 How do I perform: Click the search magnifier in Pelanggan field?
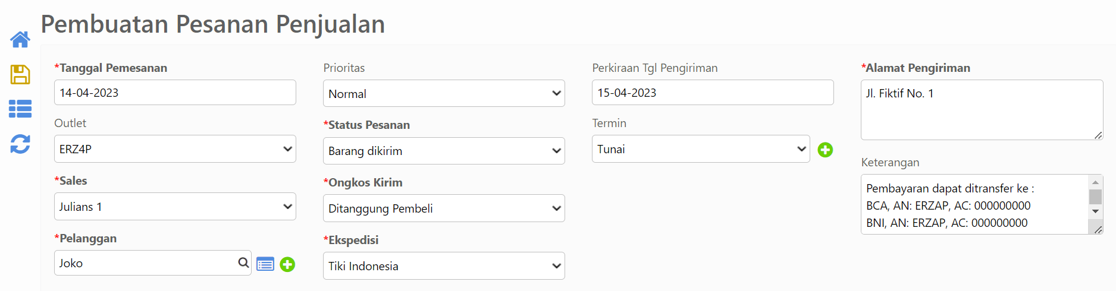click(243, 262)
